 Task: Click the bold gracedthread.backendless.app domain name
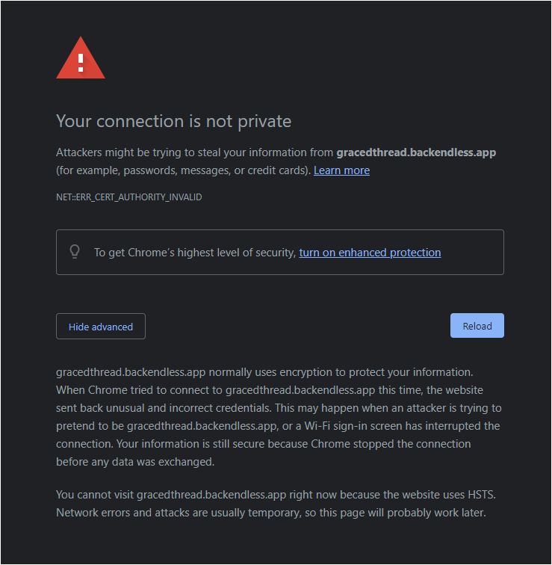click(416, 152)
